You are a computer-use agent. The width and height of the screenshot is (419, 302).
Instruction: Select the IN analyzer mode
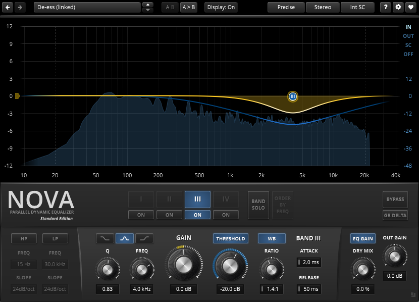pyautogui.click(x=408, y=27)
